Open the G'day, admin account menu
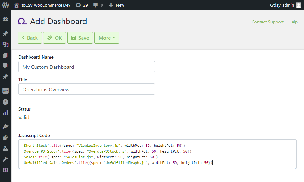The height and width of the screenshot is (182, 304). 286,5
